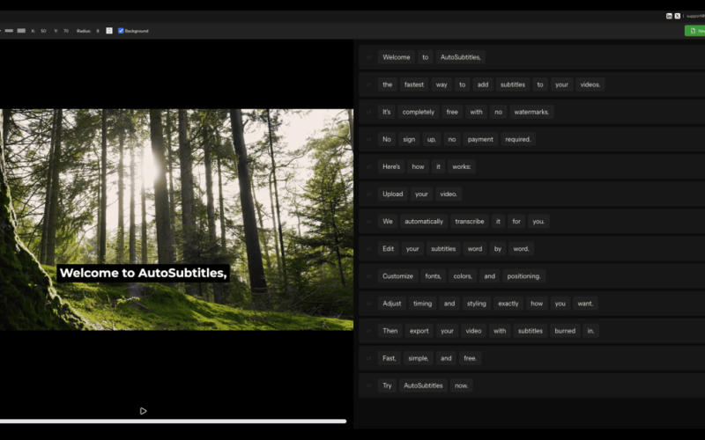Select the word 'watermarks.' in transcript
Image resolution: width=705 pixels, height=440 pixels.
[x=531, y=112]
